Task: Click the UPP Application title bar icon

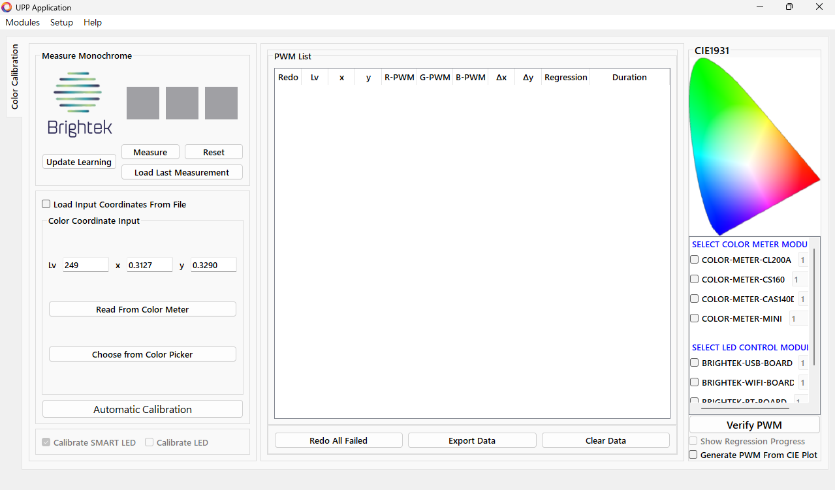Action: pyautogui.click(x=7, y=7)
